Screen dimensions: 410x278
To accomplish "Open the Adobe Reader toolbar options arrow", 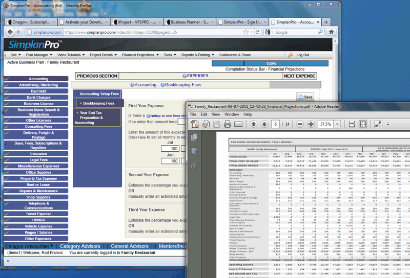I will 388,124.
